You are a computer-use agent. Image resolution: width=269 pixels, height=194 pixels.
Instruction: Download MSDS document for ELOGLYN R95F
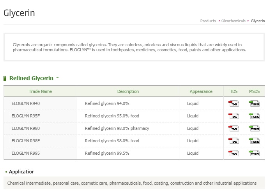pyautogui.click(x=255, y=116)
